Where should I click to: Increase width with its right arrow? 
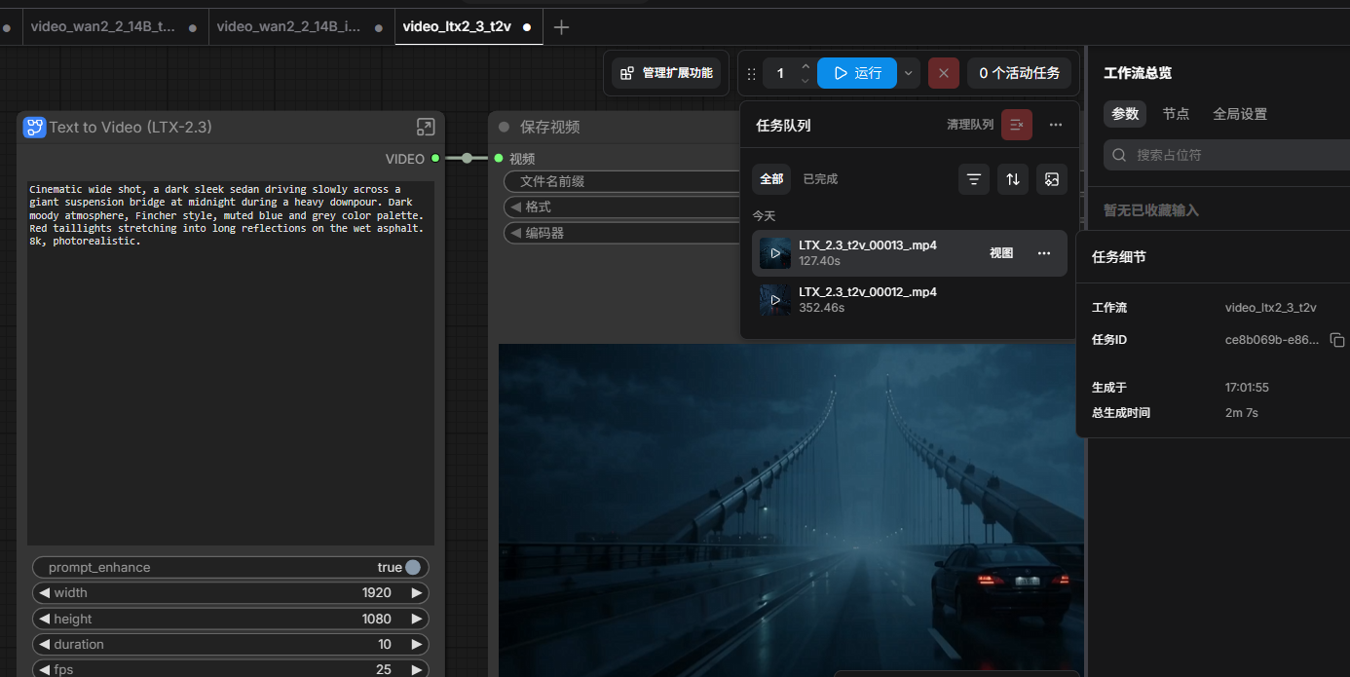(x=417, y=592)
